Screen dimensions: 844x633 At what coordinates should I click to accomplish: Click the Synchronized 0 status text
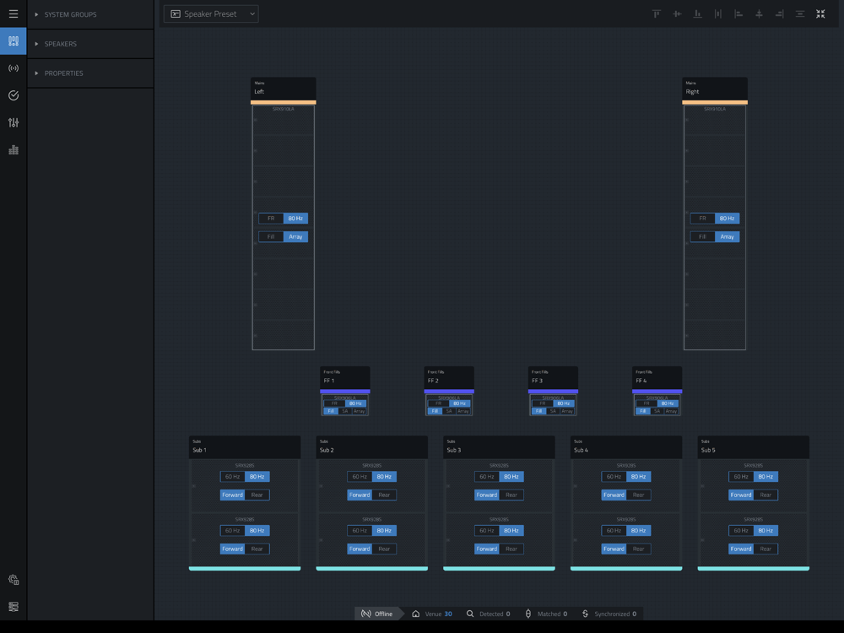tap(615, 614)
